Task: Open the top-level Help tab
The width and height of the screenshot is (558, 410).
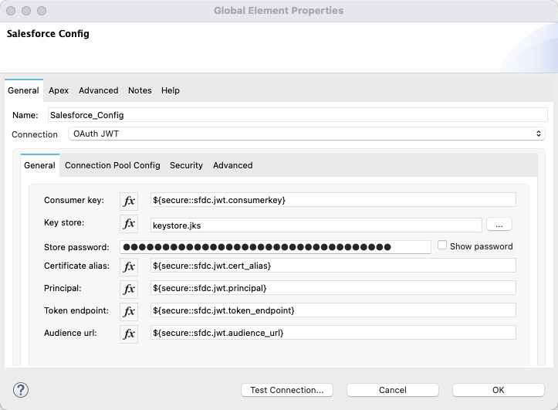Action: click(x=171, y=90)
